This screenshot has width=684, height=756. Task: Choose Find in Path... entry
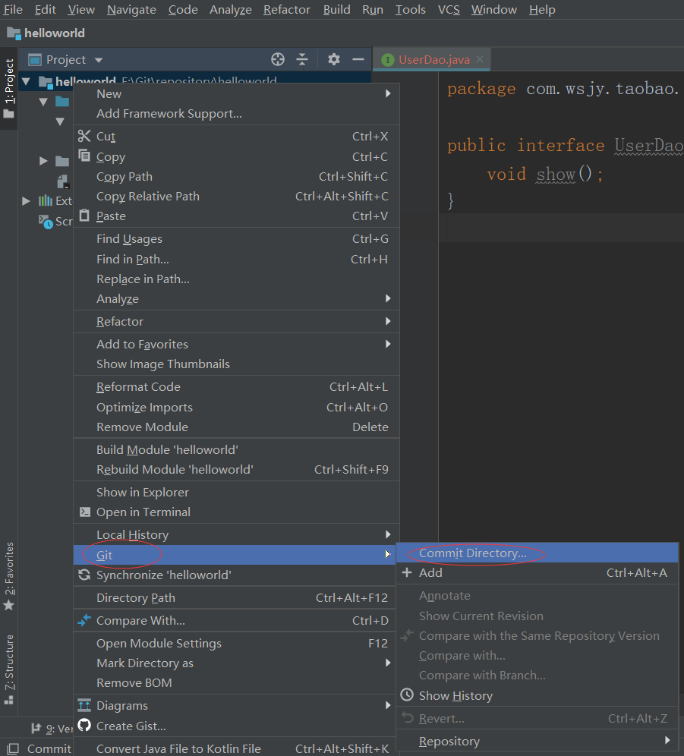236,260
